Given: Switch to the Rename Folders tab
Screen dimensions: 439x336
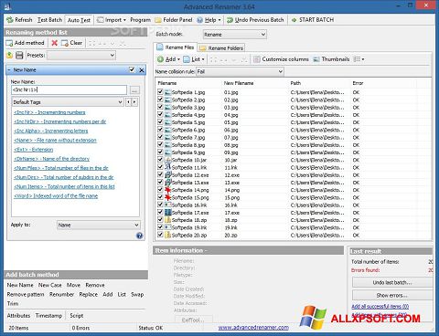Looking at the screenshot, I should tap(221, 48).
